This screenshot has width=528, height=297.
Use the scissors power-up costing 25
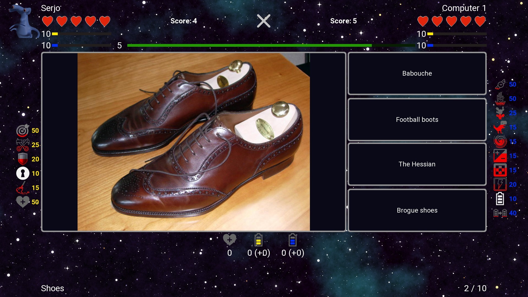pos(23,145)
